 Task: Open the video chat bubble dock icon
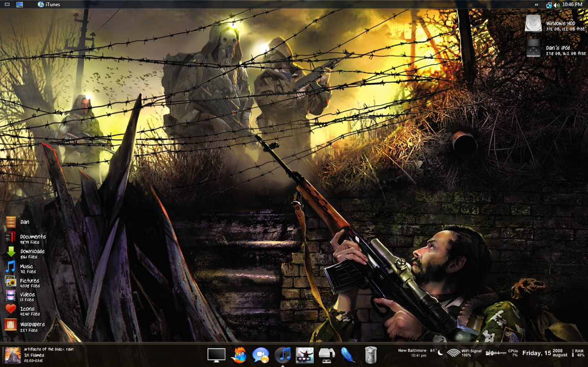coord(261,355)
